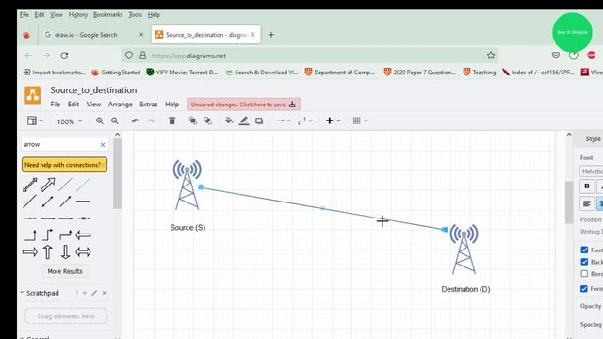Select the down block arrow shape

(x=65, y=252)
